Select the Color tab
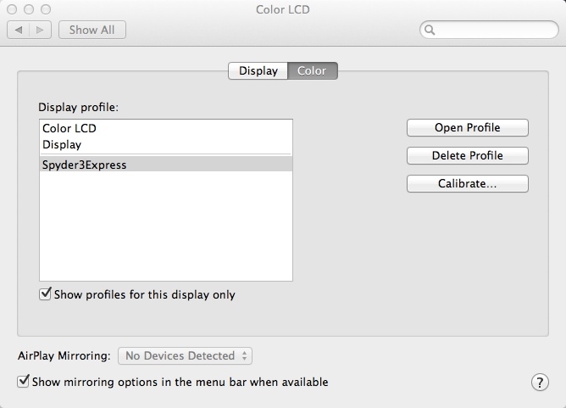This screenshot has width=566, height=408. [x=312, y=70]
